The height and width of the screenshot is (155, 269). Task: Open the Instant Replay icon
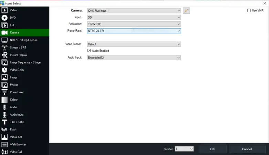click(x=4, y=55)
